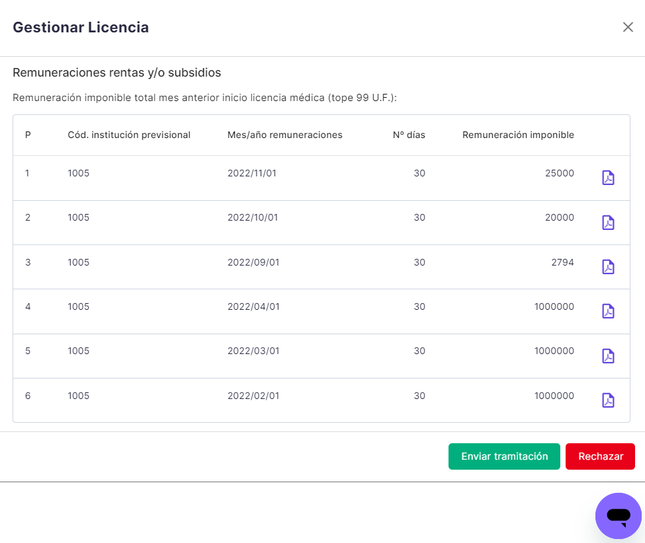Open the PDF document for row 2022/09/01

pos(608,267)
